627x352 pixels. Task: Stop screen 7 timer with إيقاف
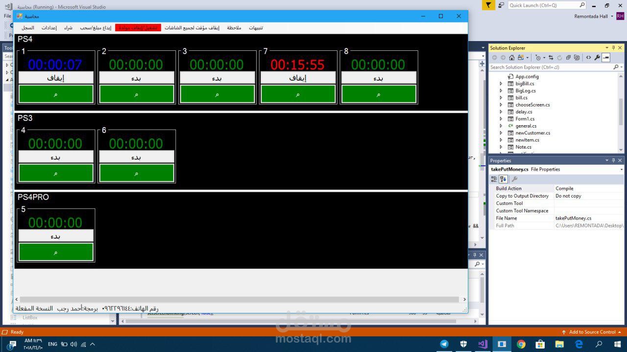point(298,77)
